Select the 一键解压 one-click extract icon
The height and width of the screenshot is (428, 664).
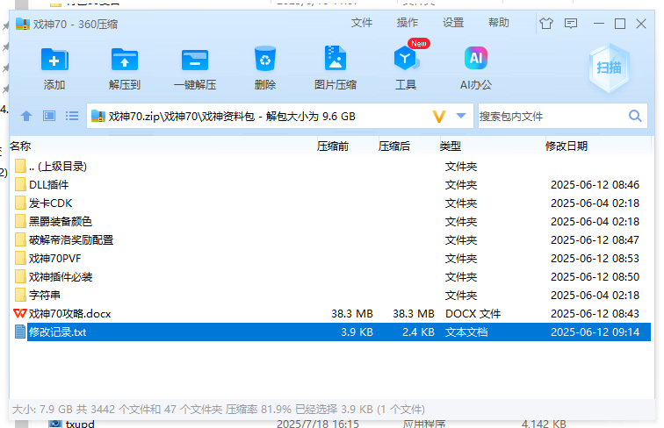coord(194,60)
